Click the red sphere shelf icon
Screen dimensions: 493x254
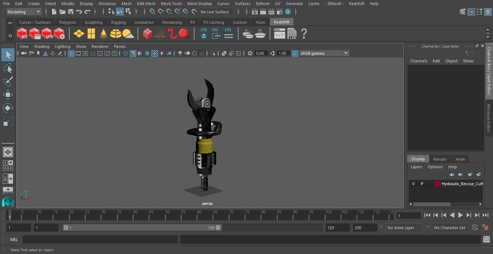point(184,34)
